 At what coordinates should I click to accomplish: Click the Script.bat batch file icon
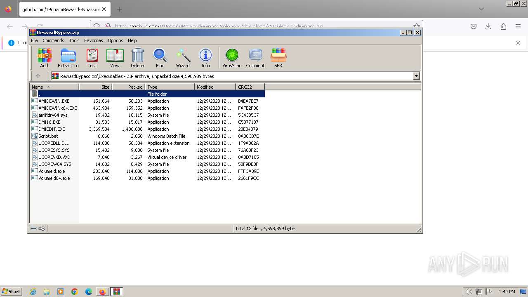(x=35, y=136)
